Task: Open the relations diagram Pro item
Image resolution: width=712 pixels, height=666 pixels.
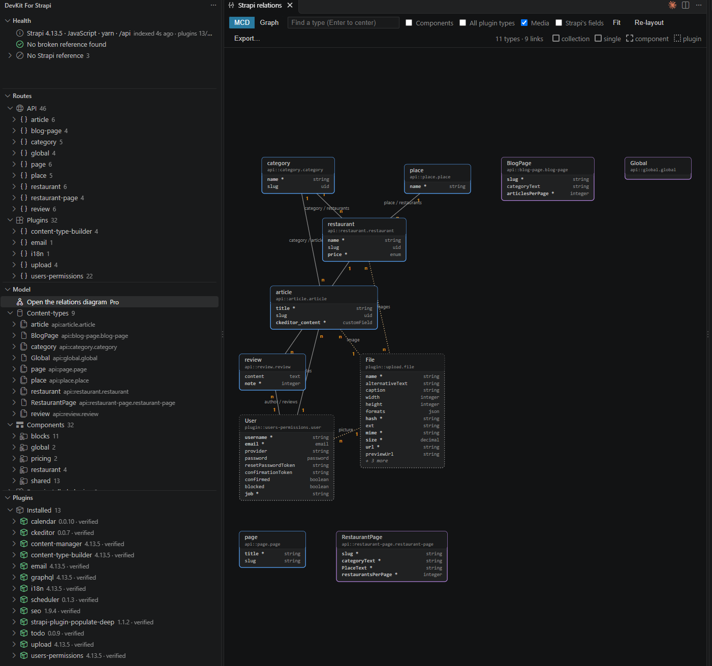Action: click(110, 302)
